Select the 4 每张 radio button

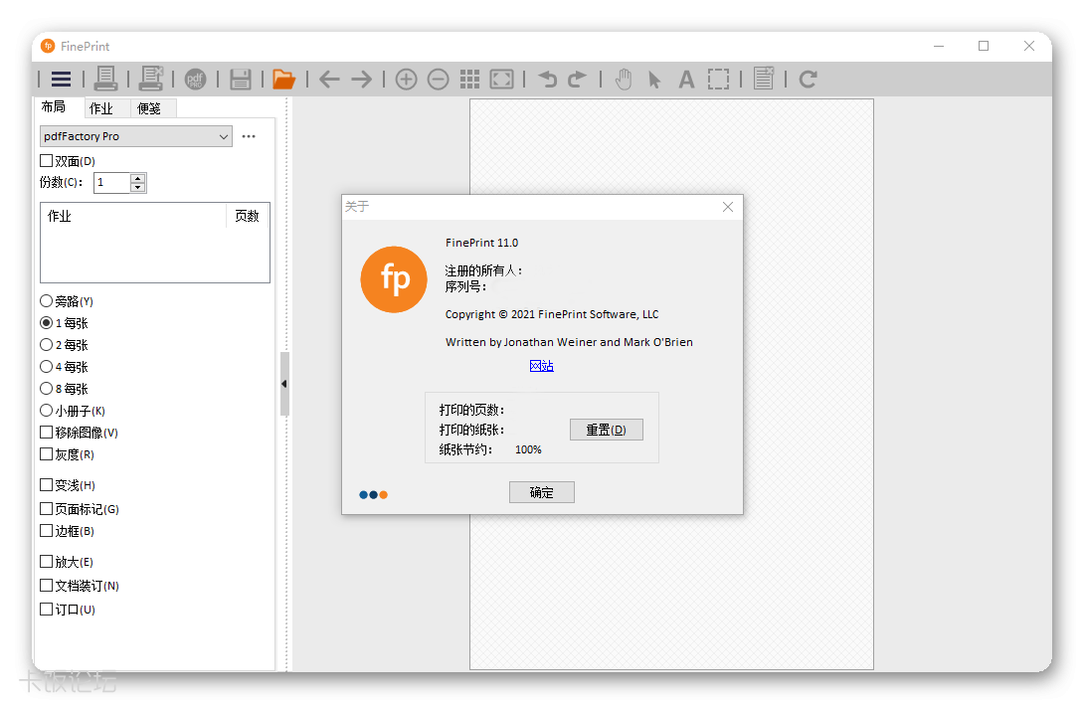click(x=47, y=366)
